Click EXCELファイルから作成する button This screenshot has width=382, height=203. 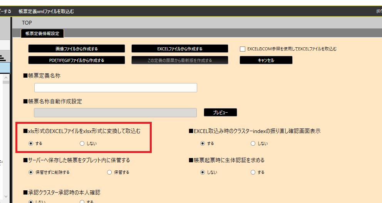pyautogui.click(x=180, y=48)
